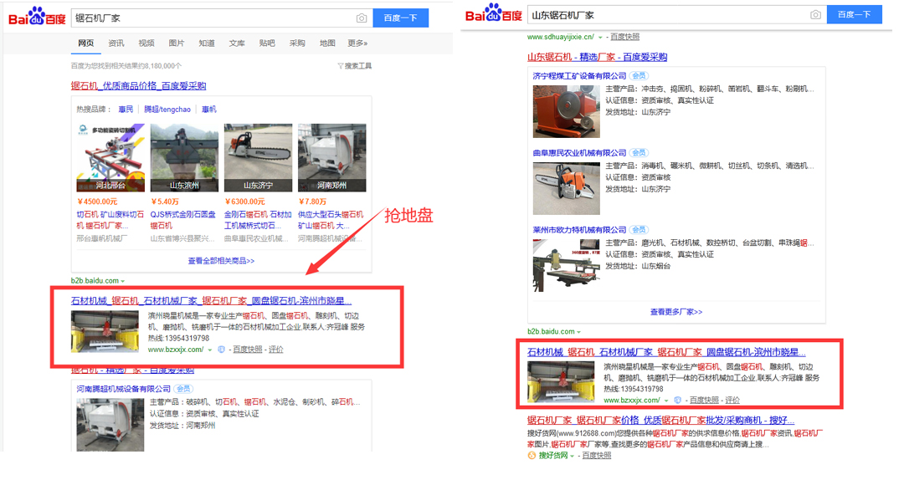Image resolution: width=904 pixels, height=480 pixels.
Task: Click 搜好货网 source link
Action: 553,456
